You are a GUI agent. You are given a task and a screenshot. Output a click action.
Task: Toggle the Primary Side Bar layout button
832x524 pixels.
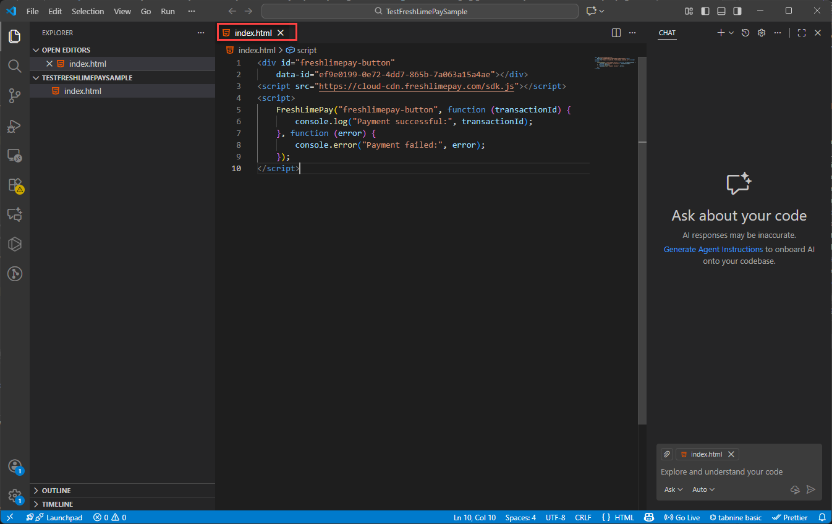pos(705,11)
